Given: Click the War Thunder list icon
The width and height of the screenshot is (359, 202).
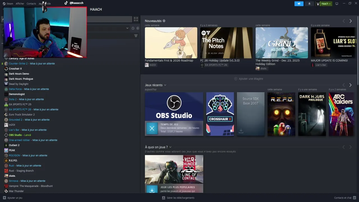Looking at the screenshot, I should click(x=6, y=191).
